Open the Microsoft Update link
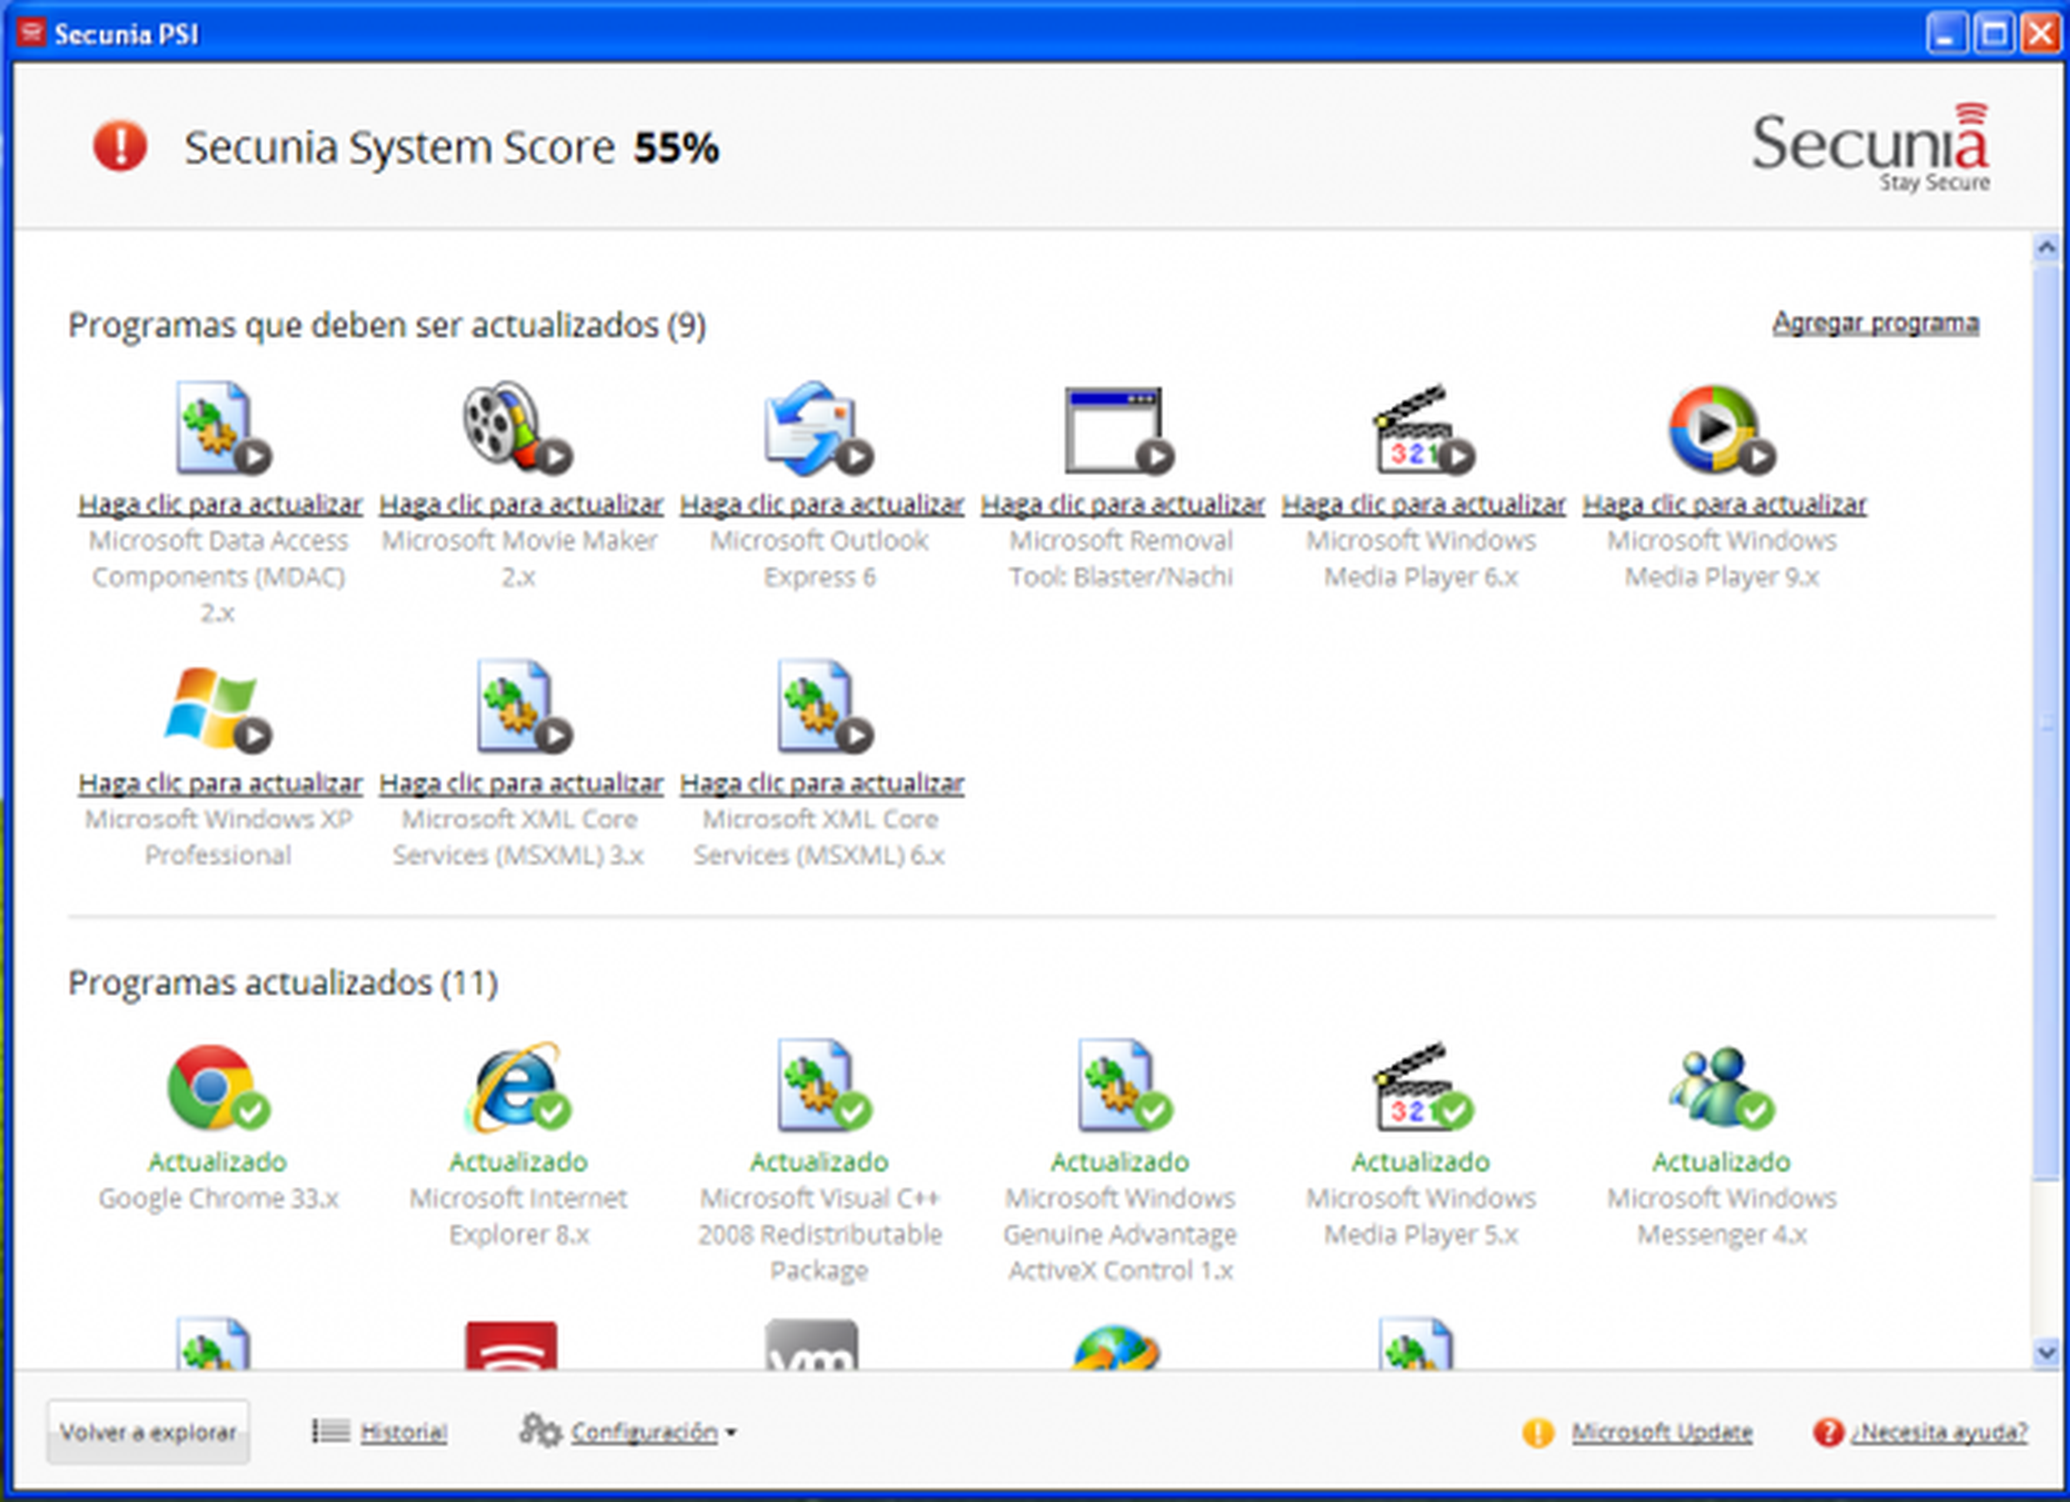The width and height of the screenshot is (2070, 1502). 1661,1432
